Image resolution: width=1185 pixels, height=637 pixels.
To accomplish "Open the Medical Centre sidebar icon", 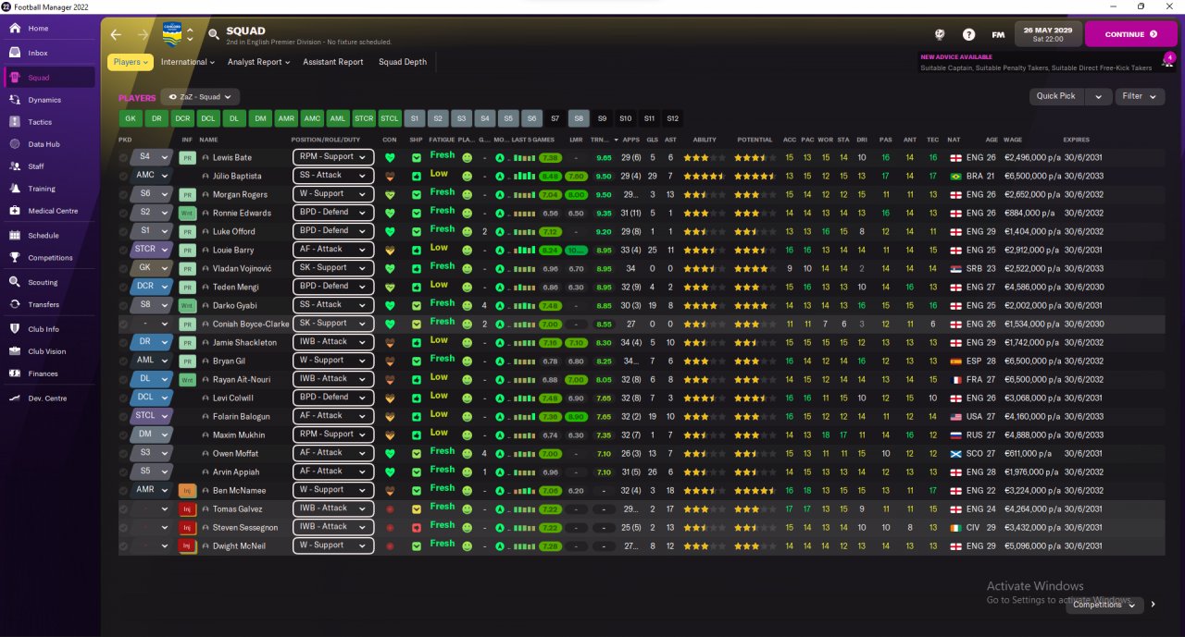I will click(14, 211).
